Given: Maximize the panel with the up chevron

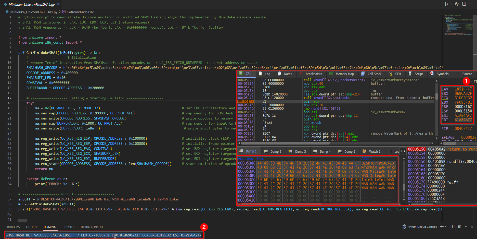Looking at the screenshot, I should tap(466, 227).
